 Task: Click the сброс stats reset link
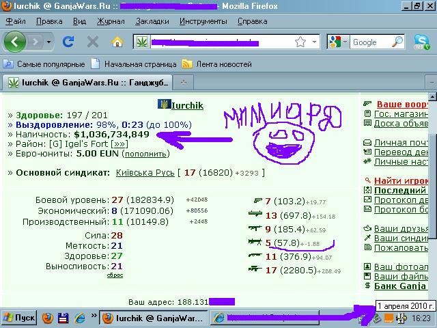coord(115,275)
